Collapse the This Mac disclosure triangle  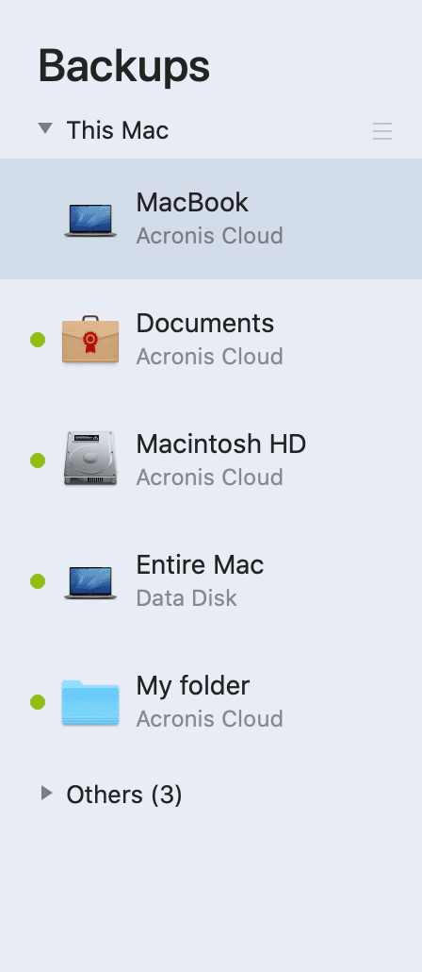(45, 128)
